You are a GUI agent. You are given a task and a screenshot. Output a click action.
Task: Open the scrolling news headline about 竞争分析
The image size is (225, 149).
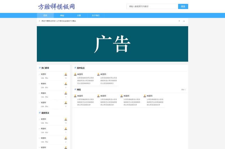[x=59, y=21]
